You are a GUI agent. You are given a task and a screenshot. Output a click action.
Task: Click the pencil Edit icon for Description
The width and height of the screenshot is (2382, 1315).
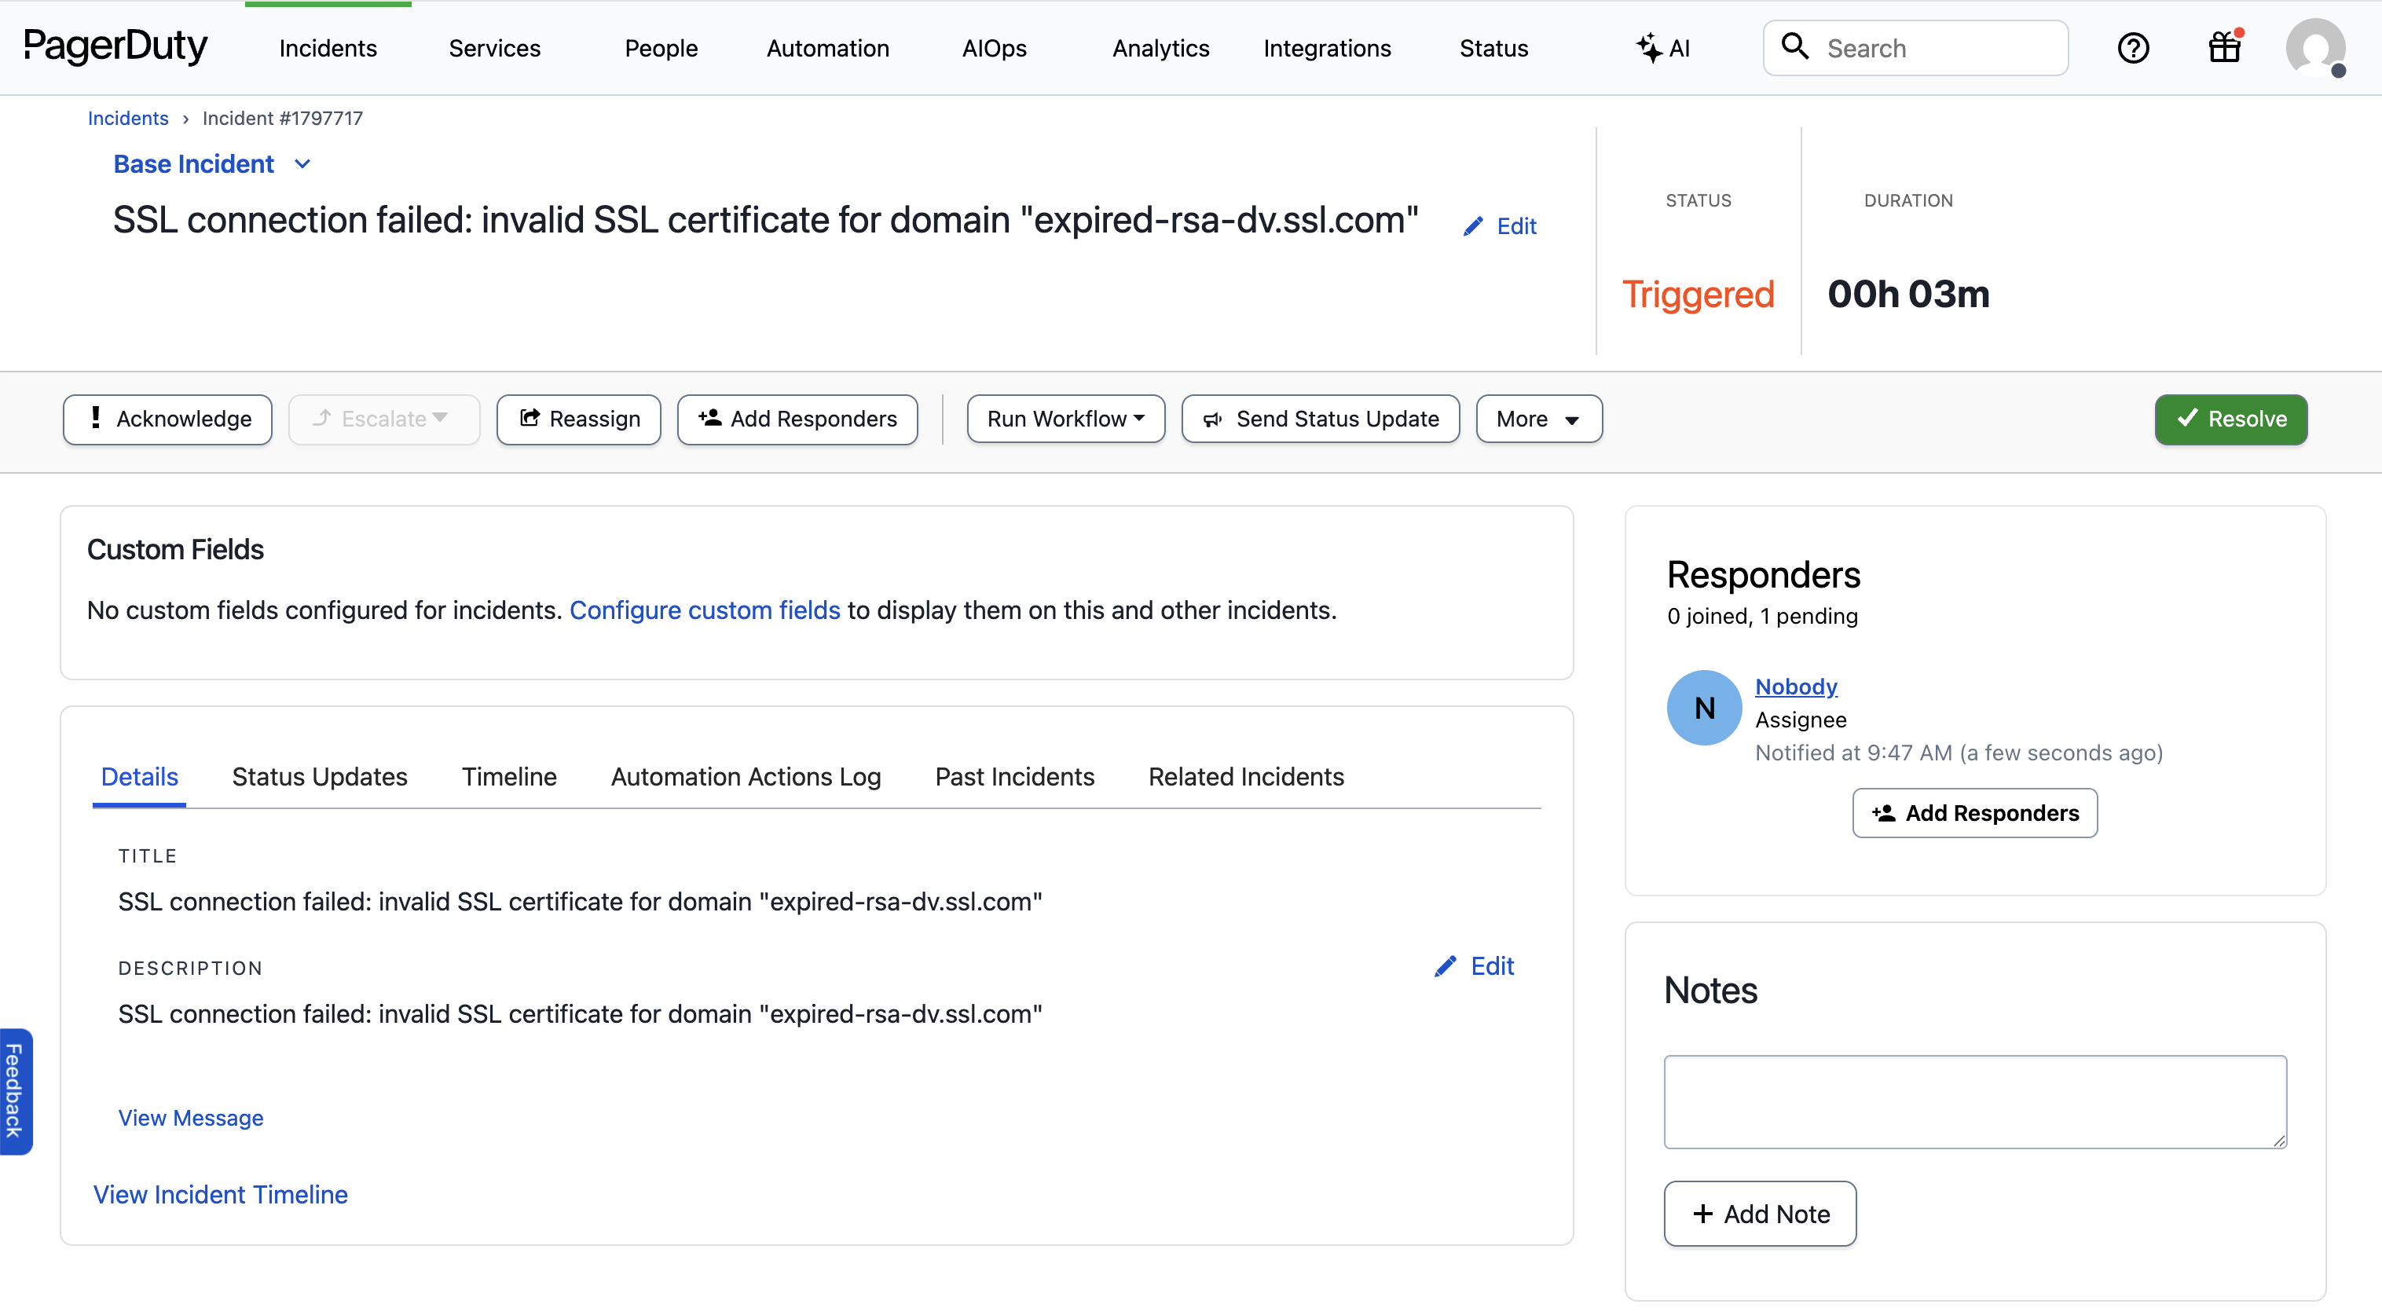(x=1446, y=966)
